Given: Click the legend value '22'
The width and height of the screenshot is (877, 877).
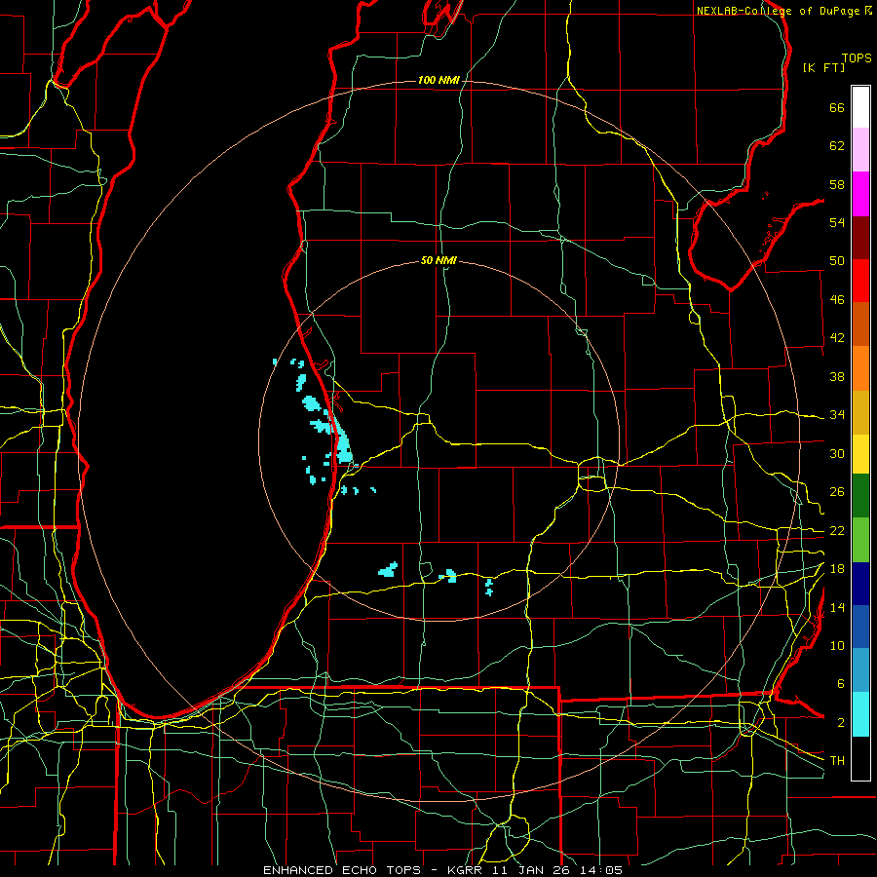Looking at the screenshot, I should 837,530.
